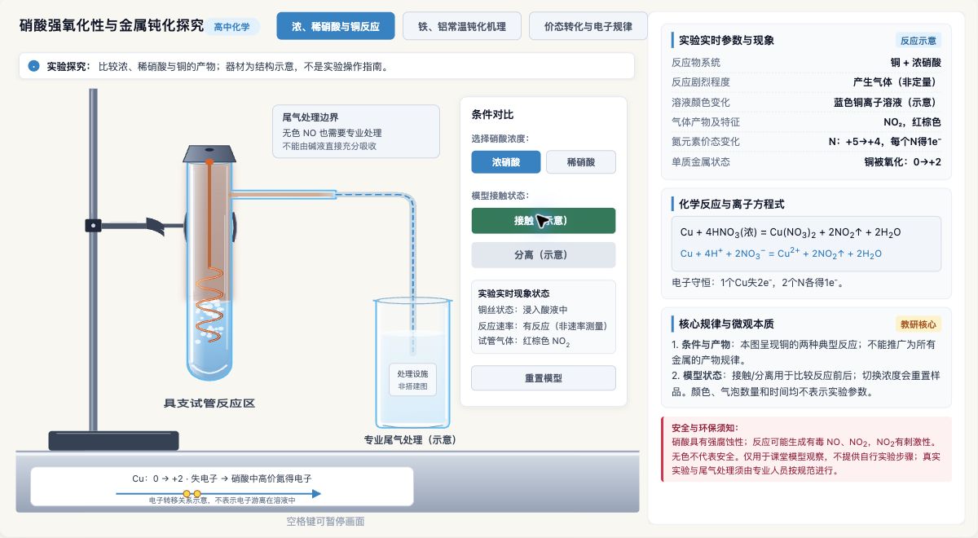The image size is (978, 538).
Task: Select 稀硝酸 concentration option
Action: coord(580,162)
